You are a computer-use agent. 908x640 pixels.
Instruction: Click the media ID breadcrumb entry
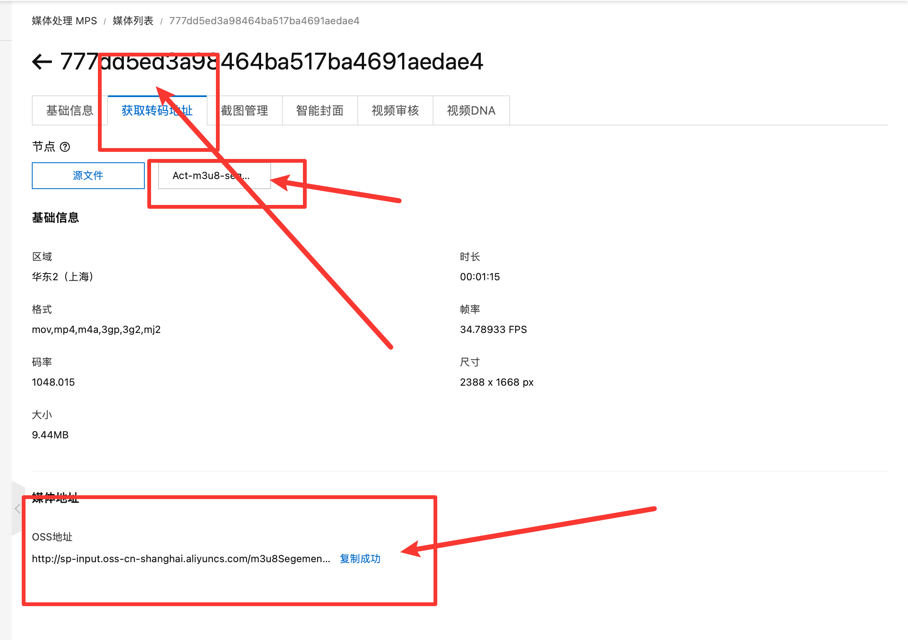click(x=264, y=21)
